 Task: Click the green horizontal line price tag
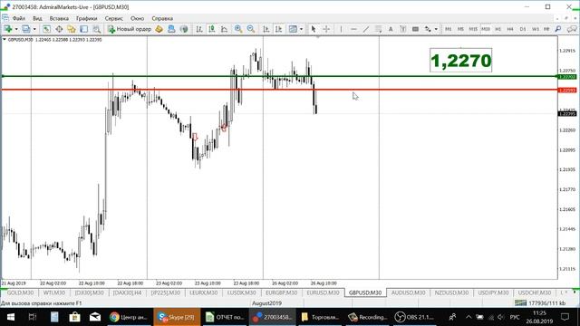coord(567,77)
